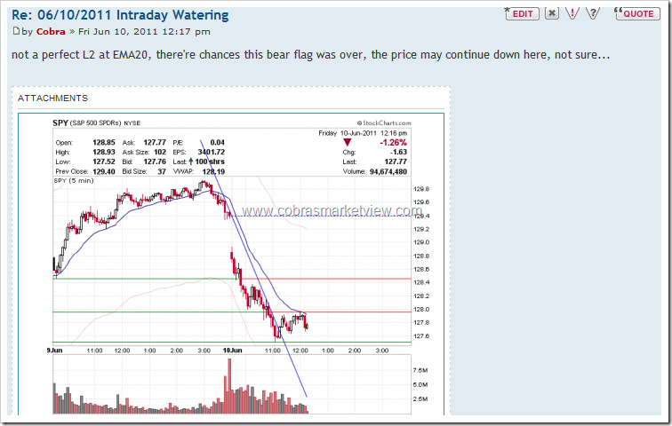Click the '-1.26%' change value

[x=393, y=142]
